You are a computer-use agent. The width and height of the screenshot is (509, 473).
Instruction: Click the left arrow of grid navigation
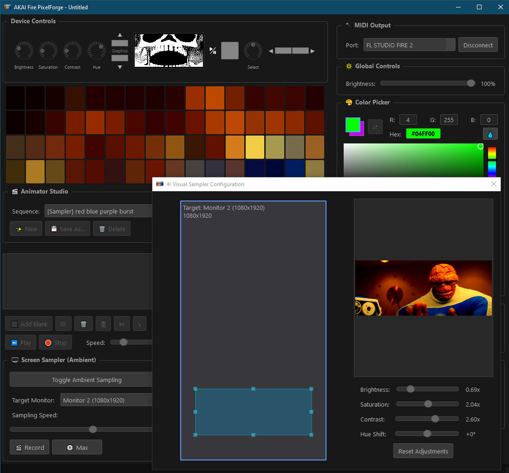pyautogui.click(x=271, y=51)
